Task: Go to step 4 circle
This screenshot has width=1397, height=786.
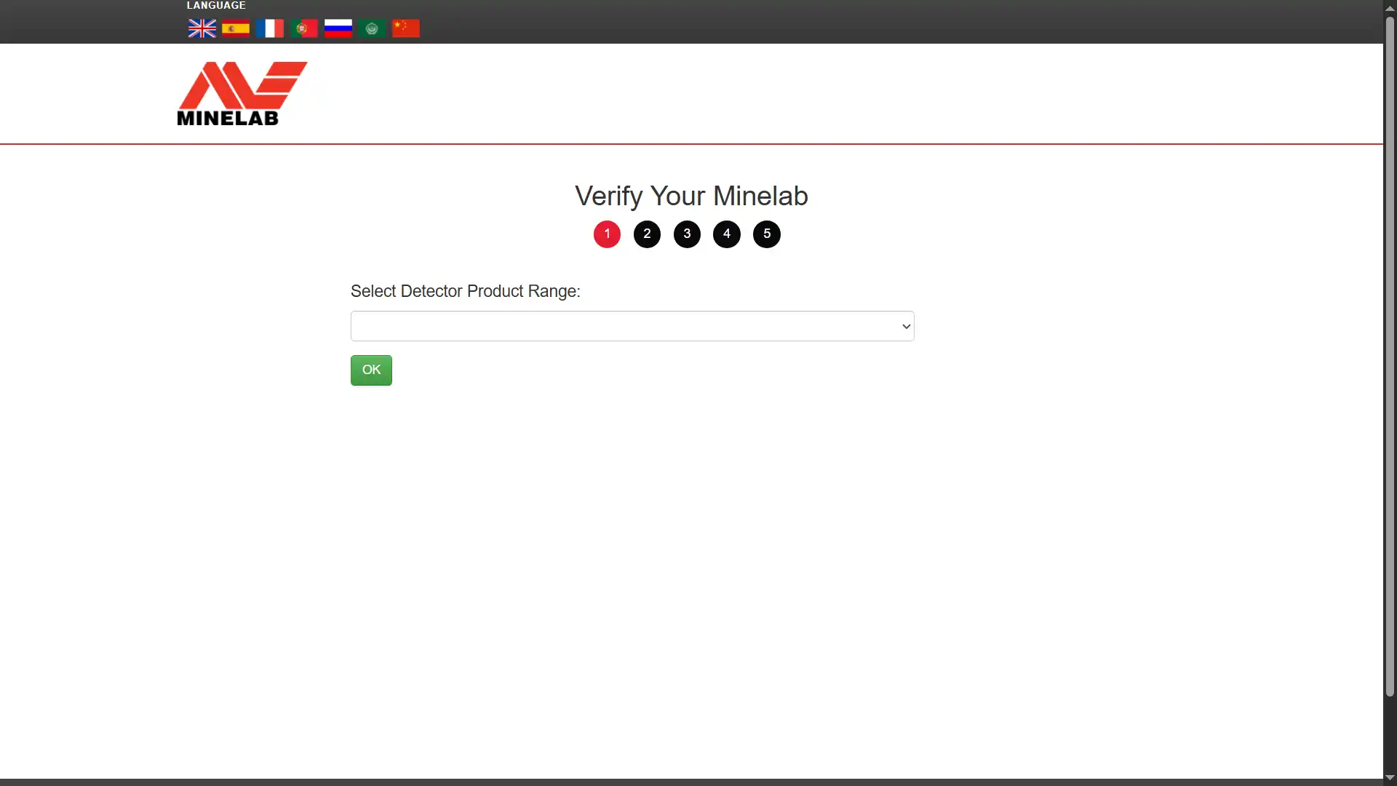Action: pyautogui.click(x=727, y=234)
